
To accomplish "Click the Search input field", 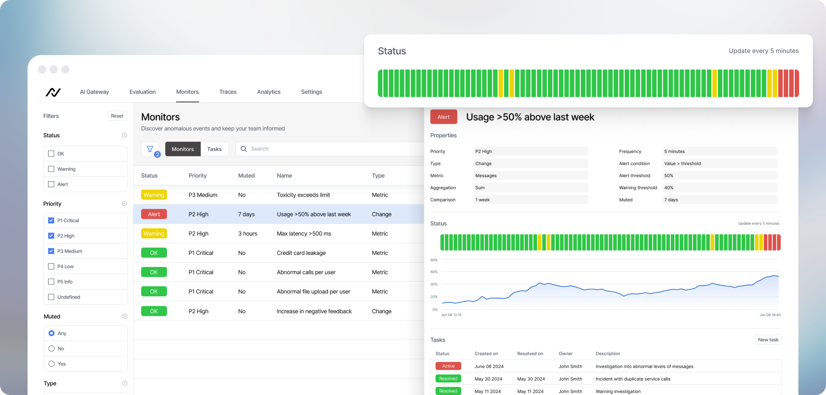I will [x=330, y=149].
